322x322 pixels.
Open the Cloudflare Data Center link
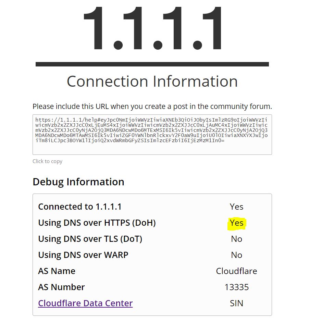85,303
